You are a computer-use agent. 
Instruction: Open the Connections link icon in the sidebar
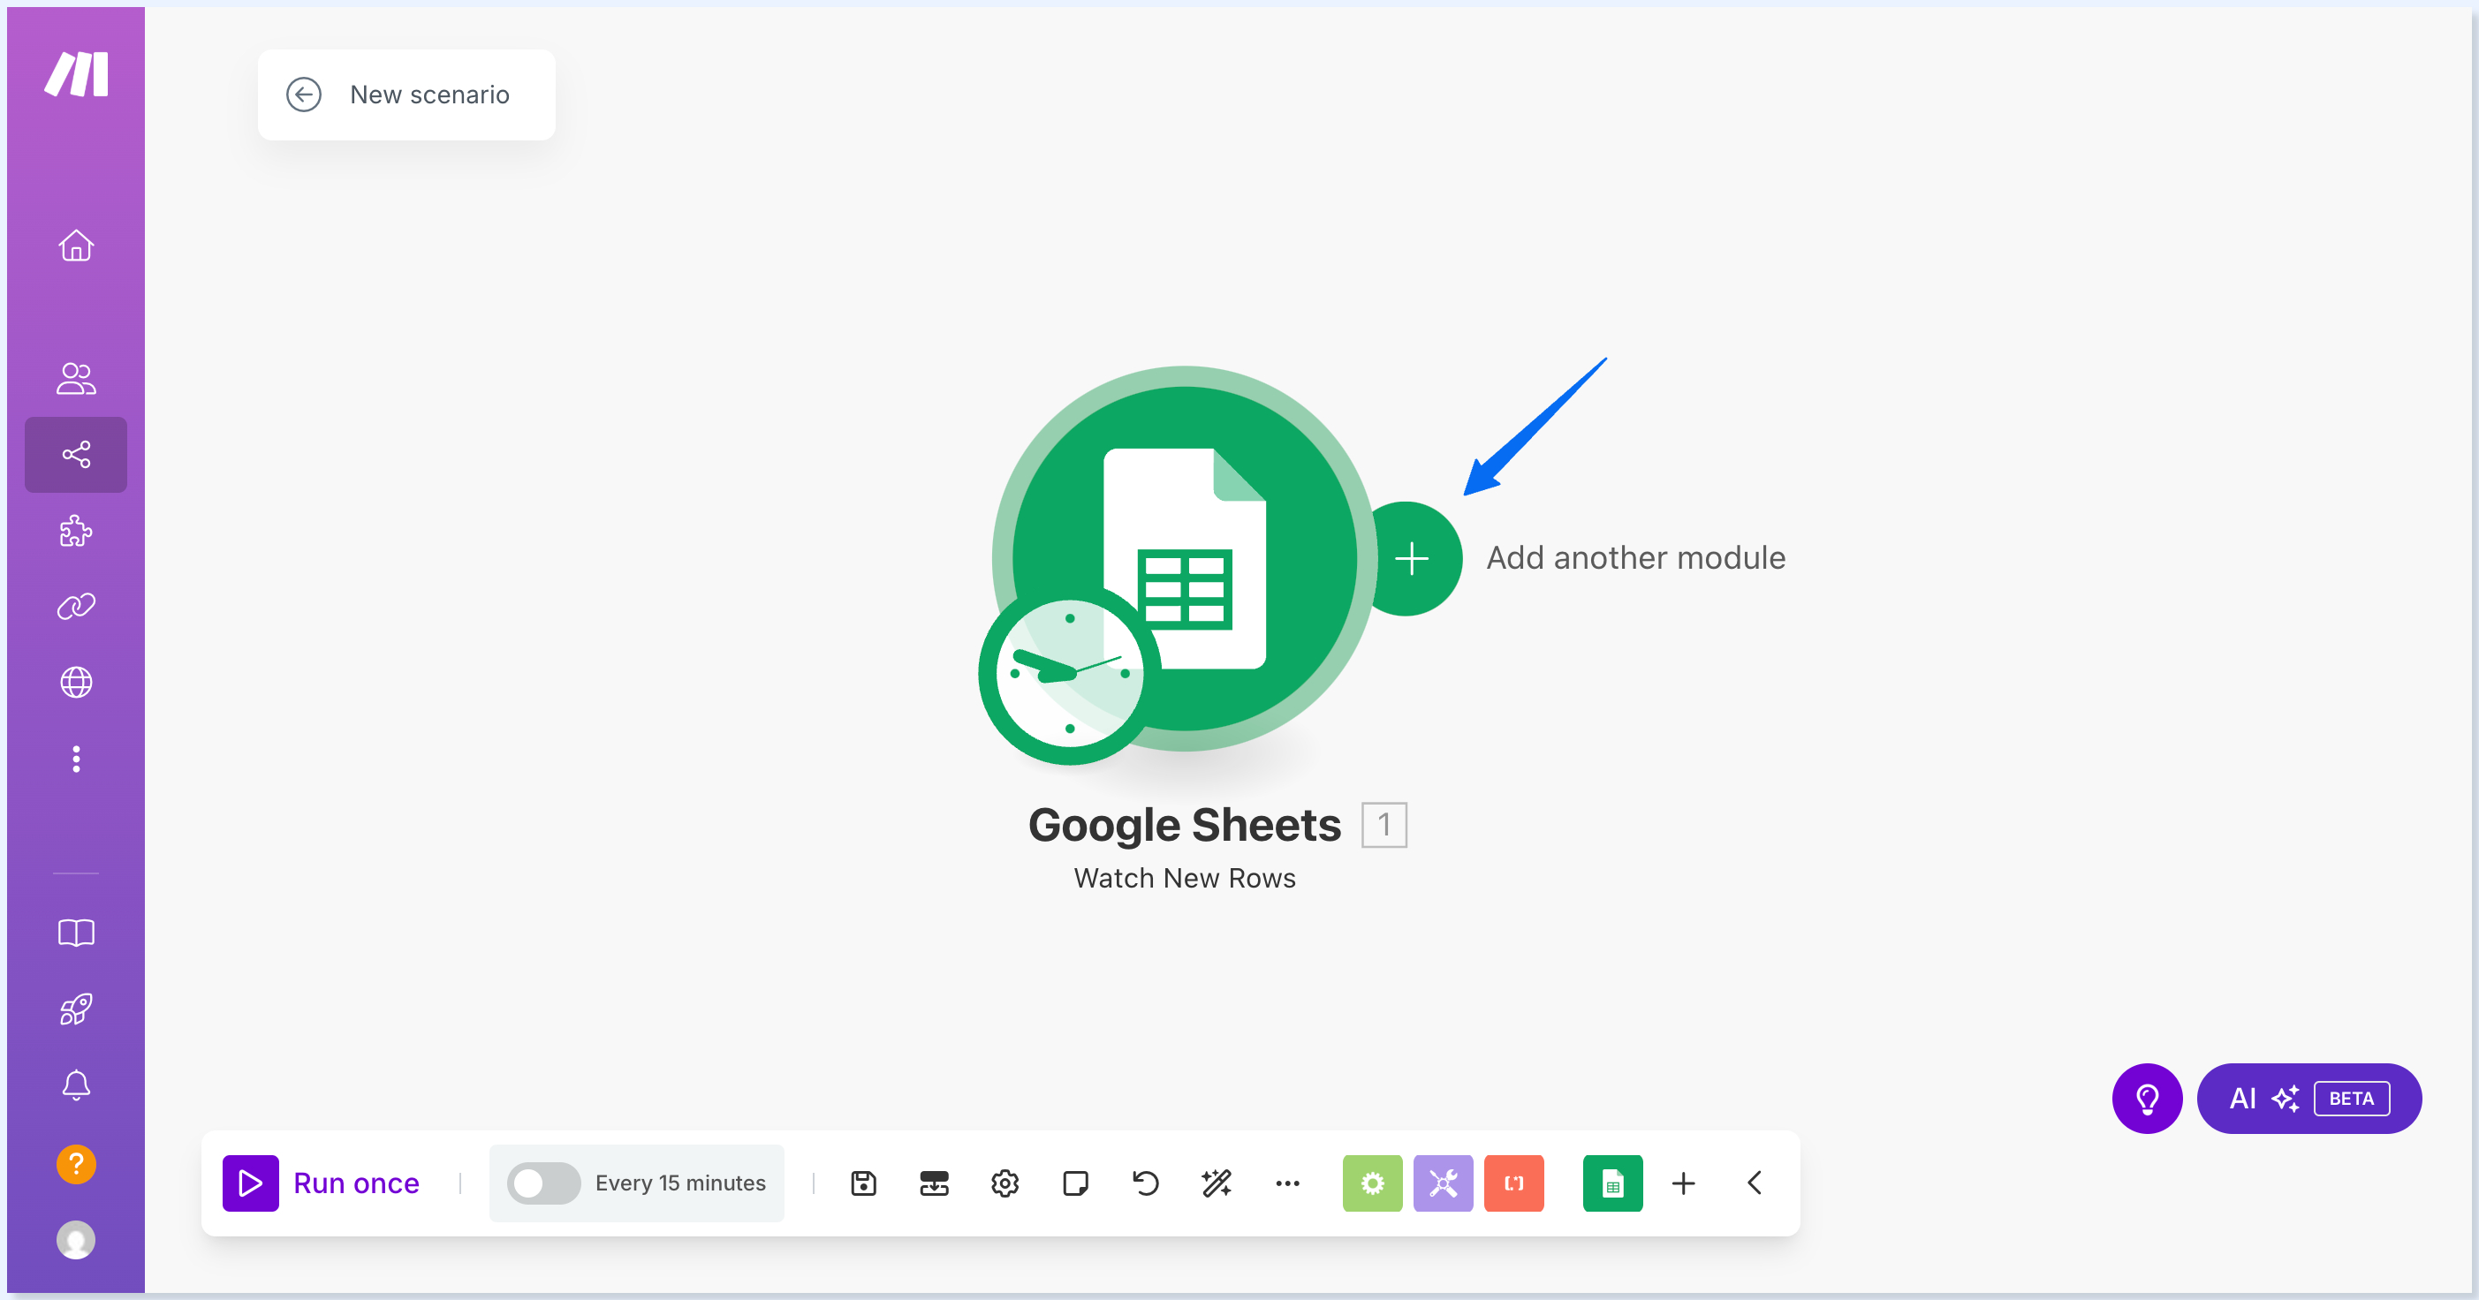(76, 606)
